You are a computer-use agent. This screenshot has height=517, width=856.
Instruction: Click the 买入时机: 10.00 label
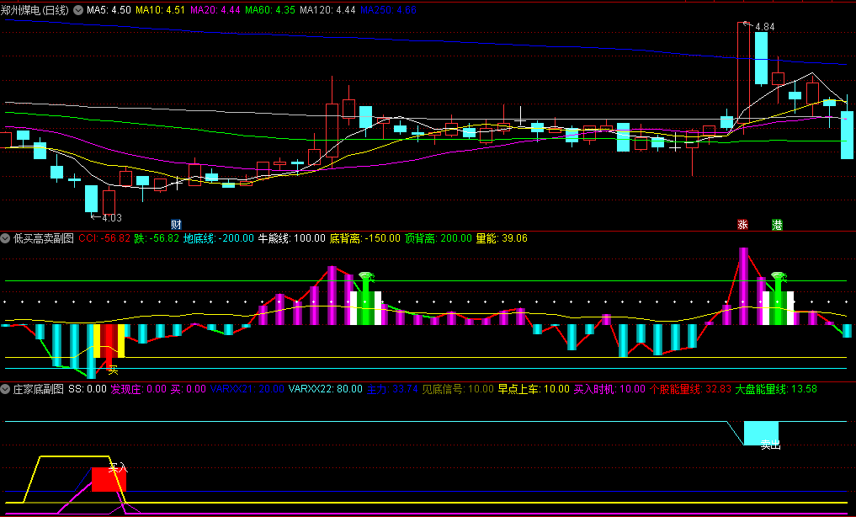609,389
